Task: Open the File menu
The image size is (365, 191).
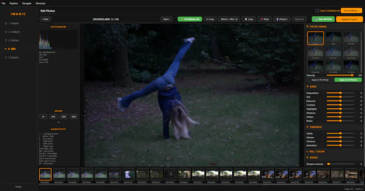Action: point(3,3)
